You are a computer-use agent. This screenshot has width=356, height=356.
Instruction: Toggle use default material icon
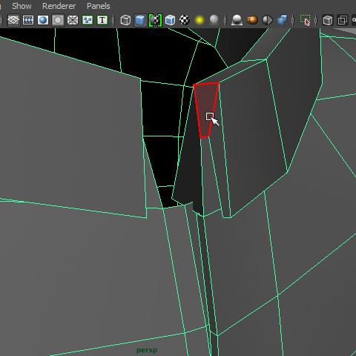click(x=155, y=20)
